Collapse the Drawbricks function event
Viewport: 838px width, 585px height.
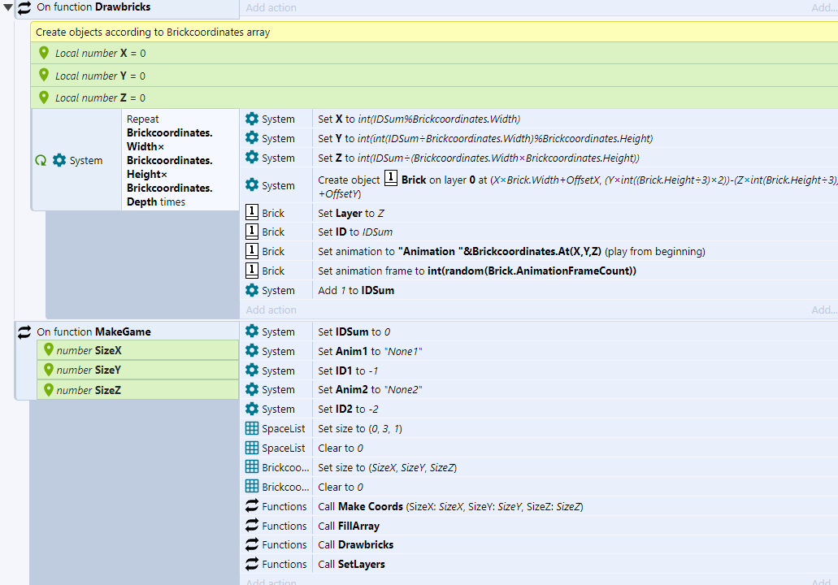pos(8,7)
